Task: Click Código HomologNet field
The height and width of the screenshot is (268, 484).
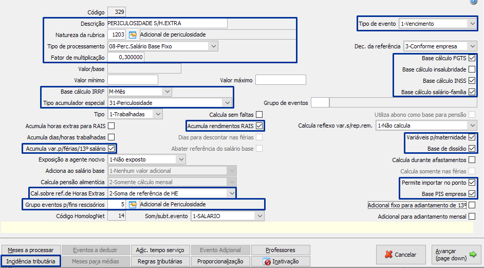Action: pyautogui.click(x=117, y=216)
